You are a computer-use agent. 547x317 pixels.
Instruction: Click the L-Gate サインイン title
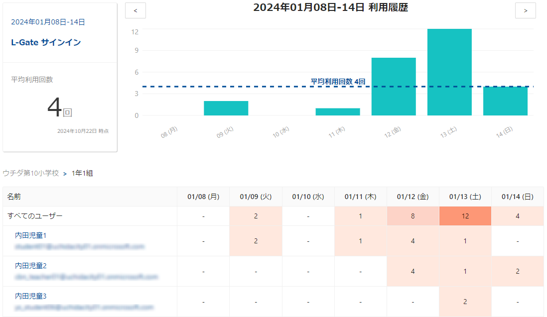click(x=46, y=42)
